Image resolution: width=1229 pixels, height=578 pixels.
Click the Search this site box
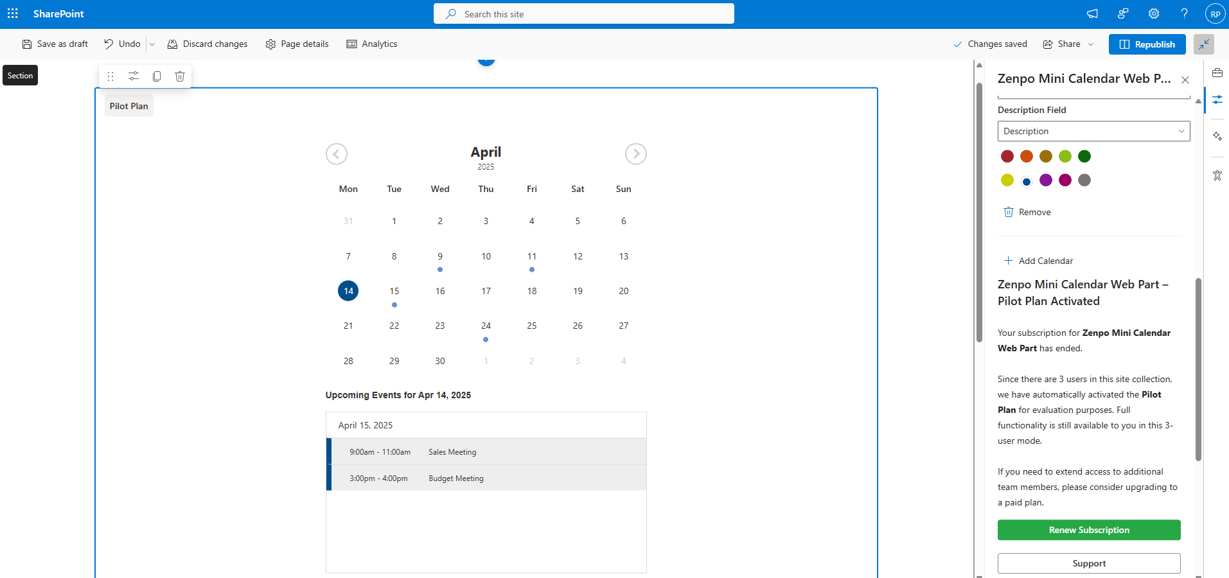583,14
